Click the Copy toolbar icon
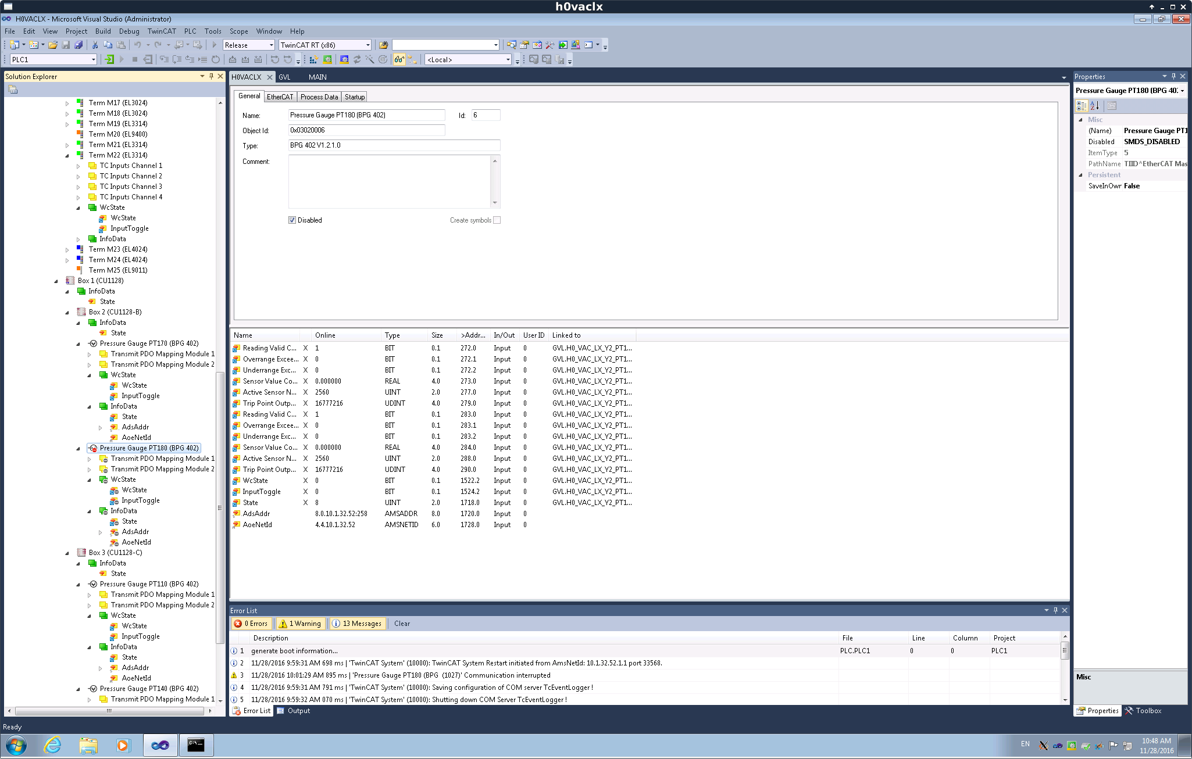 [108, 45]
